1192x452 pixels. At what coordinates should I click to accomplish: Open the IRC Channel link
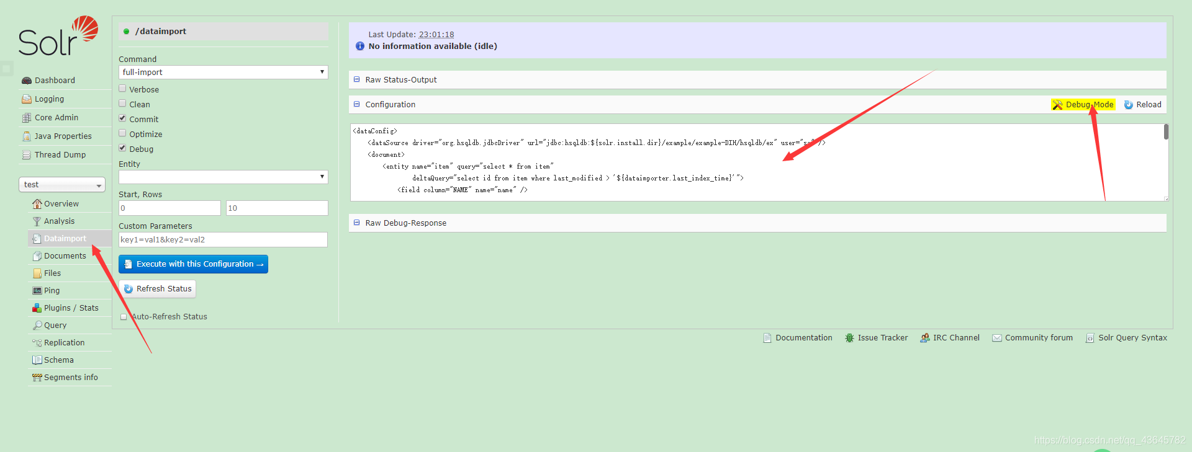point(950,338)
